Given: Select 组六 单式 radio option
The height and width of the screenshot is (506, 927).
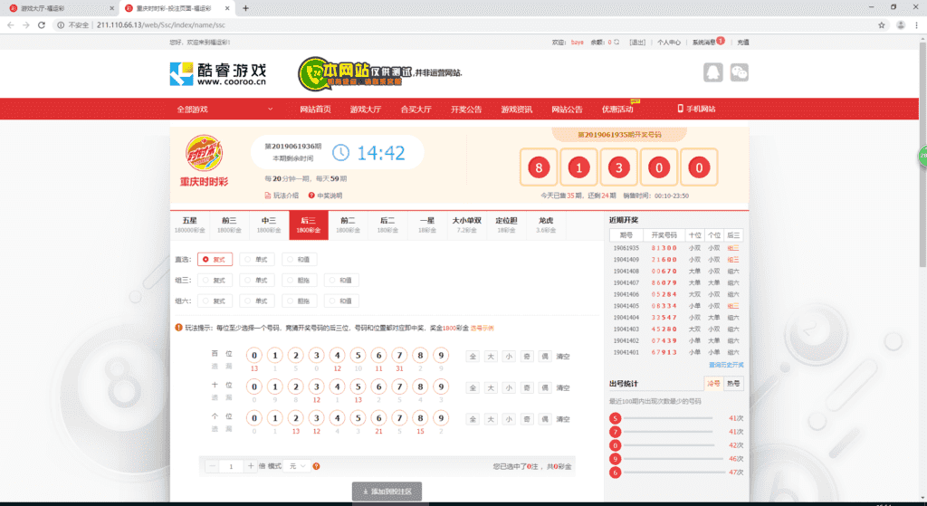Looking at the screenshot, I should pos(257,301).
